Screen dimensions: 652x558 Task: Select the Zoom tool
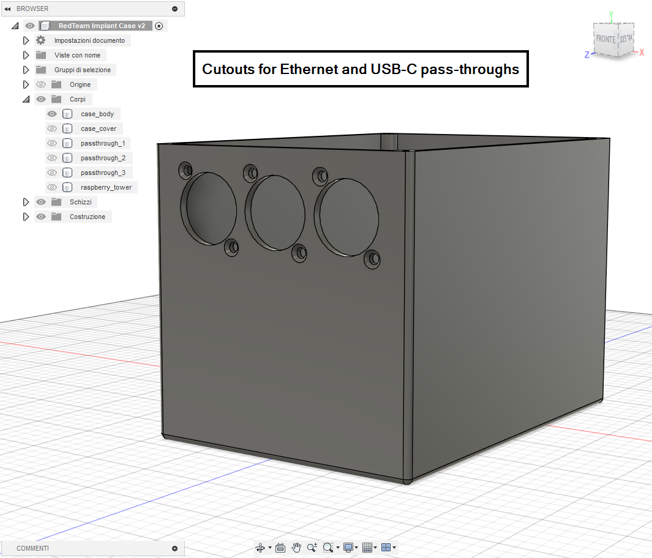coord(312,548)
